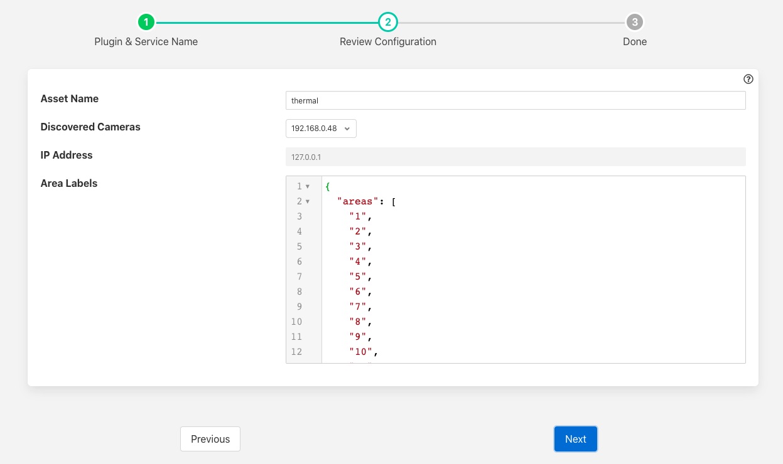Click the IP Address field showing 127.0.0.1
The height and width of the screenshot is (464, 783).
(515, 157)
